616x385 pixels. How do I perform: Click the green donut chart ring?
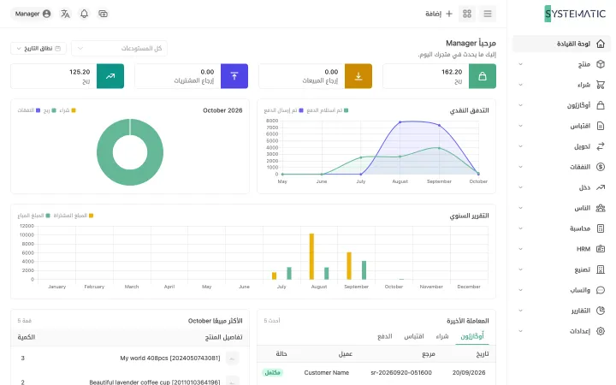point(104,152)
